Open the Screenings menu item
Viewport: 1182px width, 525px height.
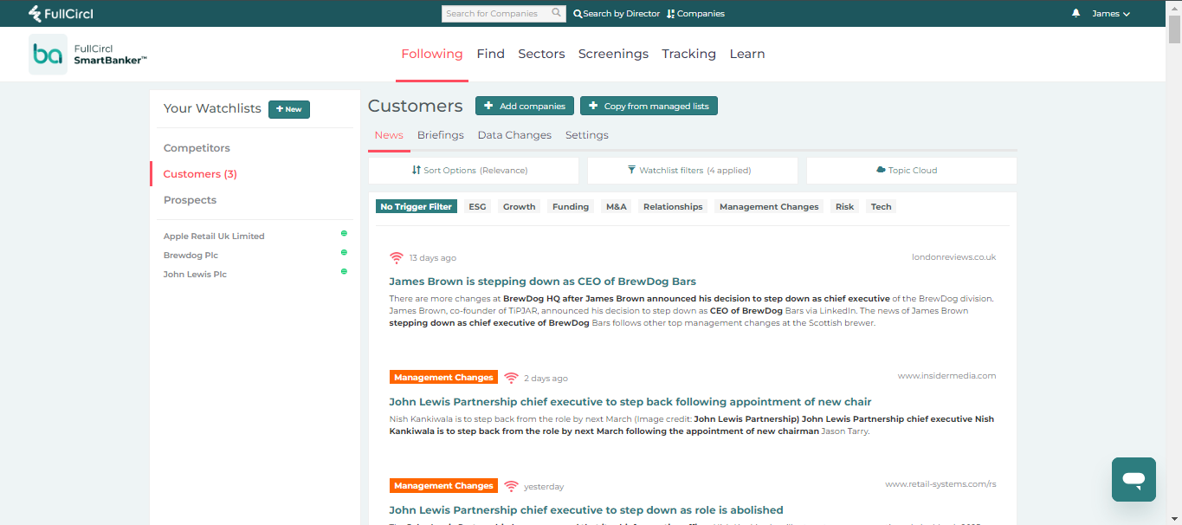point(613,54)
